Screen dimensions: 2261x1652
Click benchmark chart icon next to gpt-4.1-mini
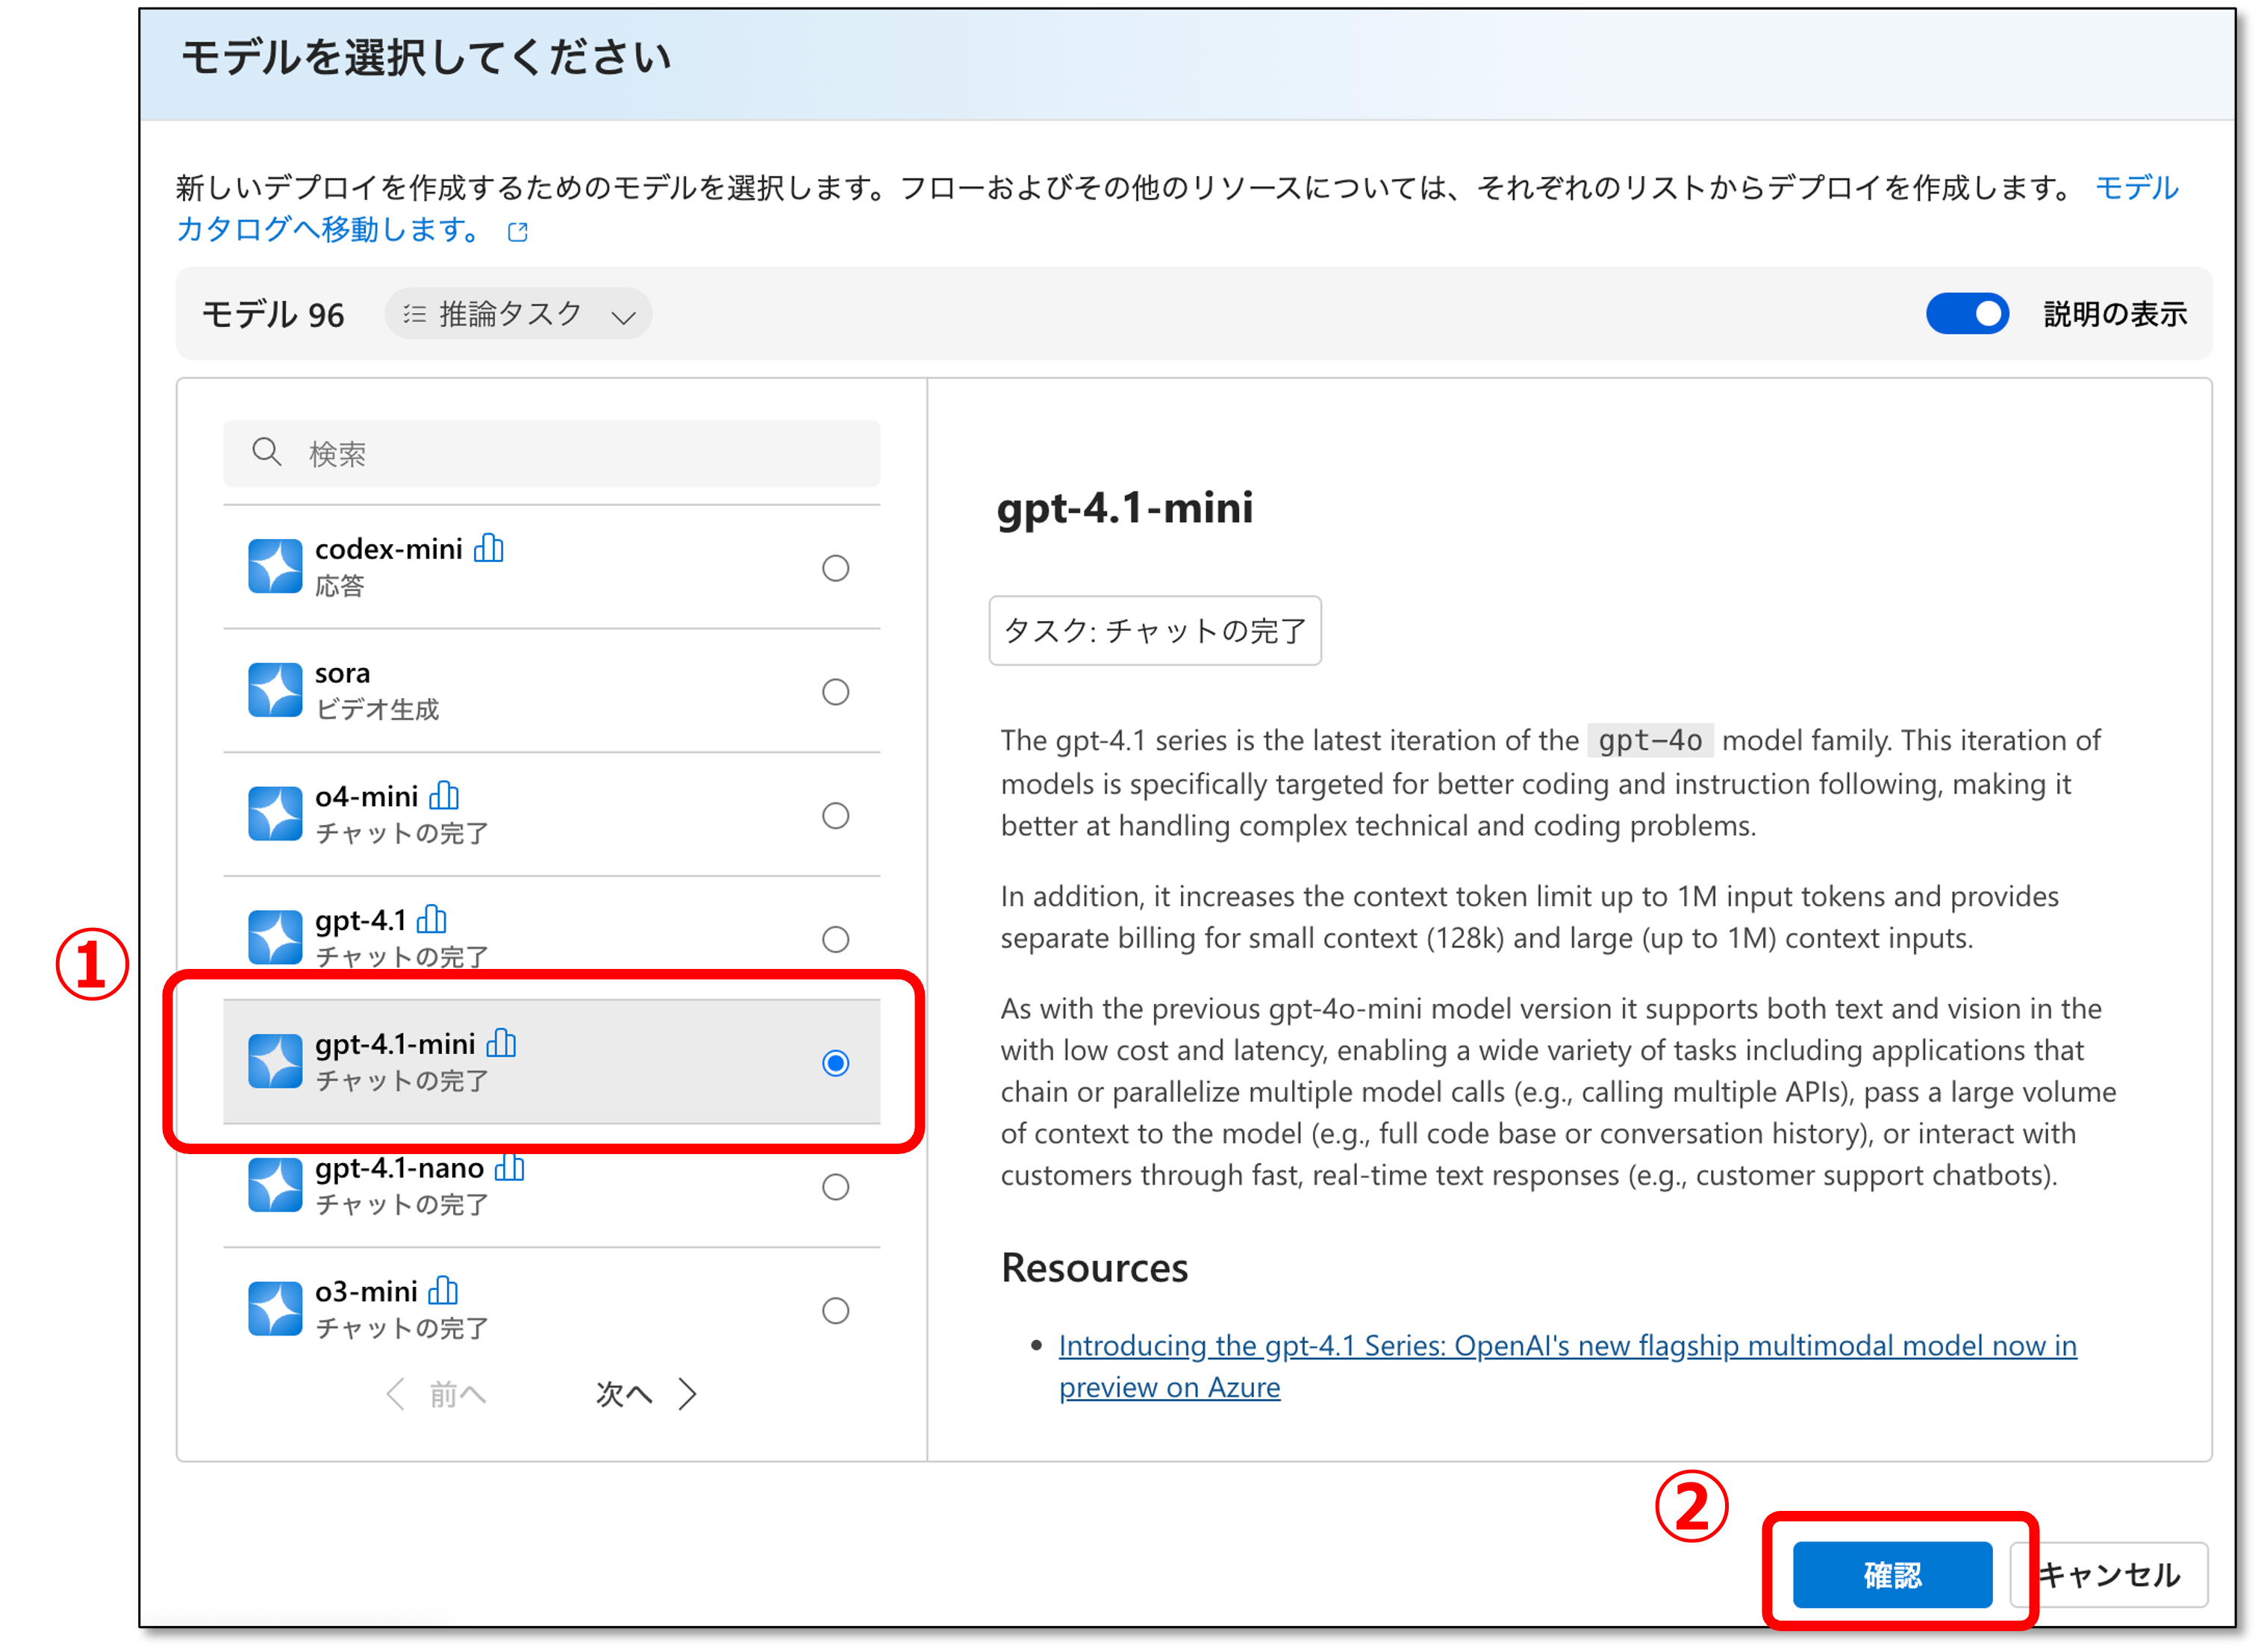click(500, 1043)
